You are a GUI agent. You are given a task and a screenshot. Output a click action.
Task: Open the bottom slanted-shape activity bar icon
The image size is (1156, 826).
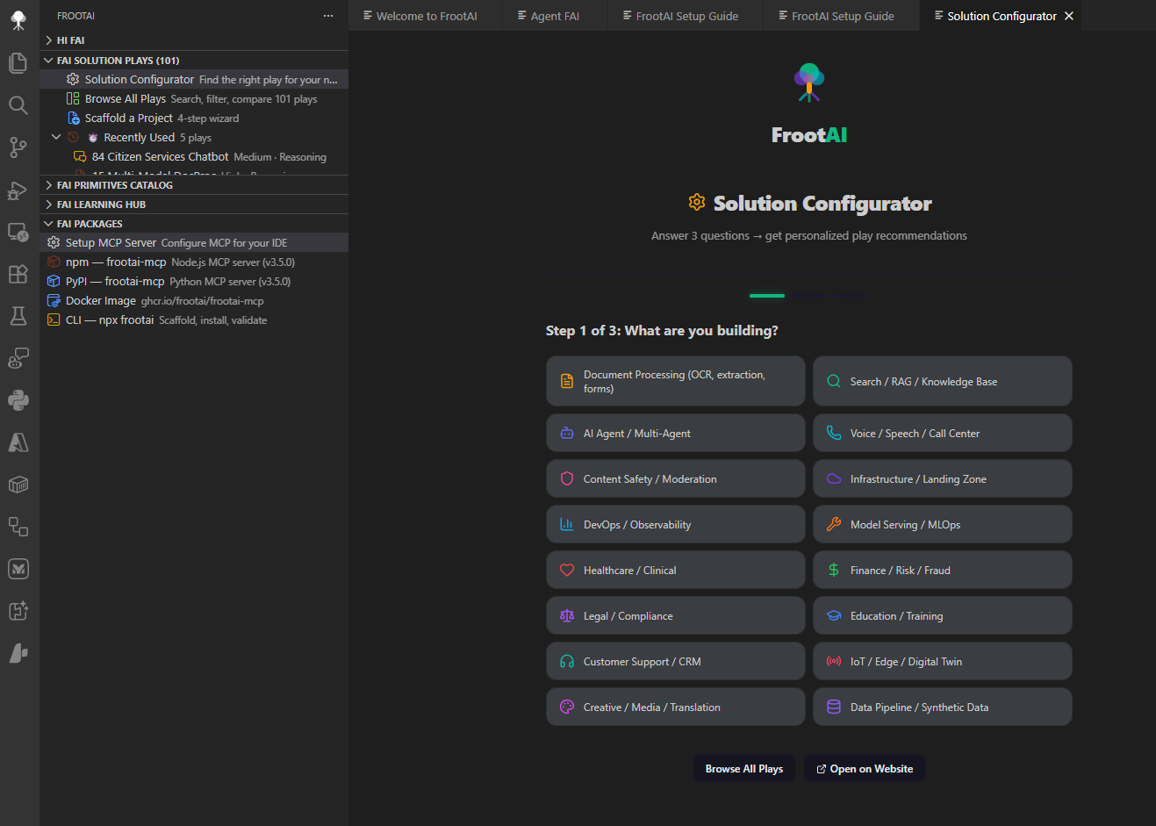pos(18,653)
